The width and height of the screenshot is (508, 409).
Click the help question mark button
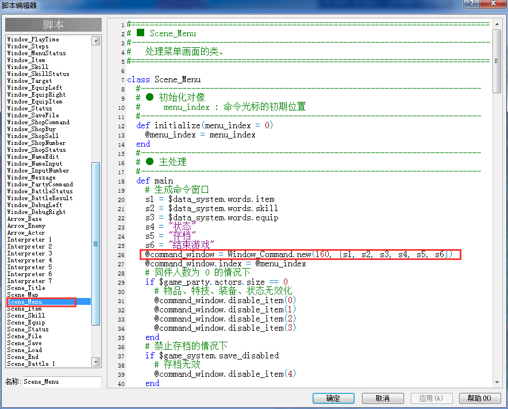(472, 3)
